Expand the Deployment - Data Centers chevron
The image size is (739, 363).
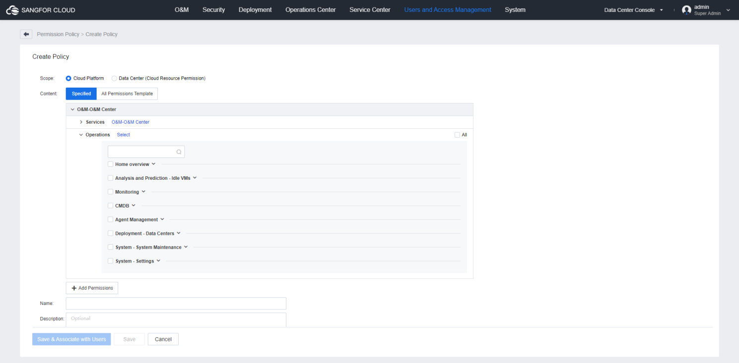pos(179,233)
